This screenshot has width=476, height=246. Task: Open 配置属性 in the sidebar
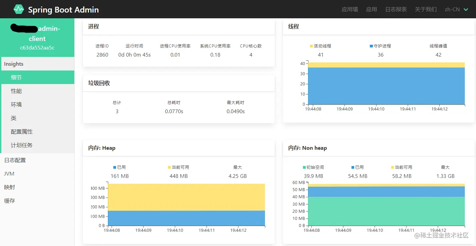(x=38, y=131)
